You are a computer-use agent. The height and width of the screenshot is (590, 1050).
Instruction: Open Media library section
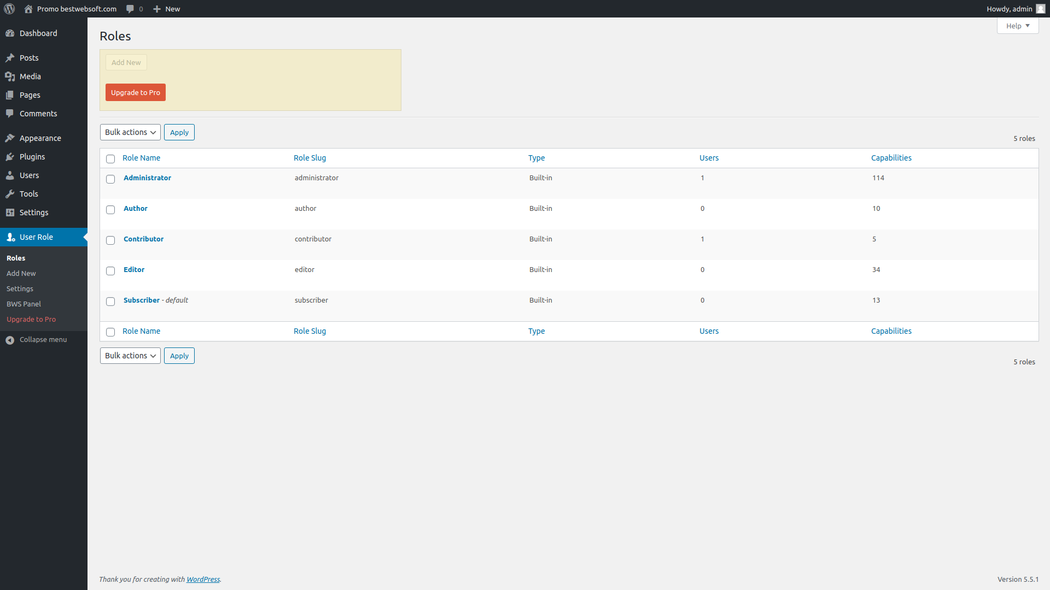click(30, 75)
